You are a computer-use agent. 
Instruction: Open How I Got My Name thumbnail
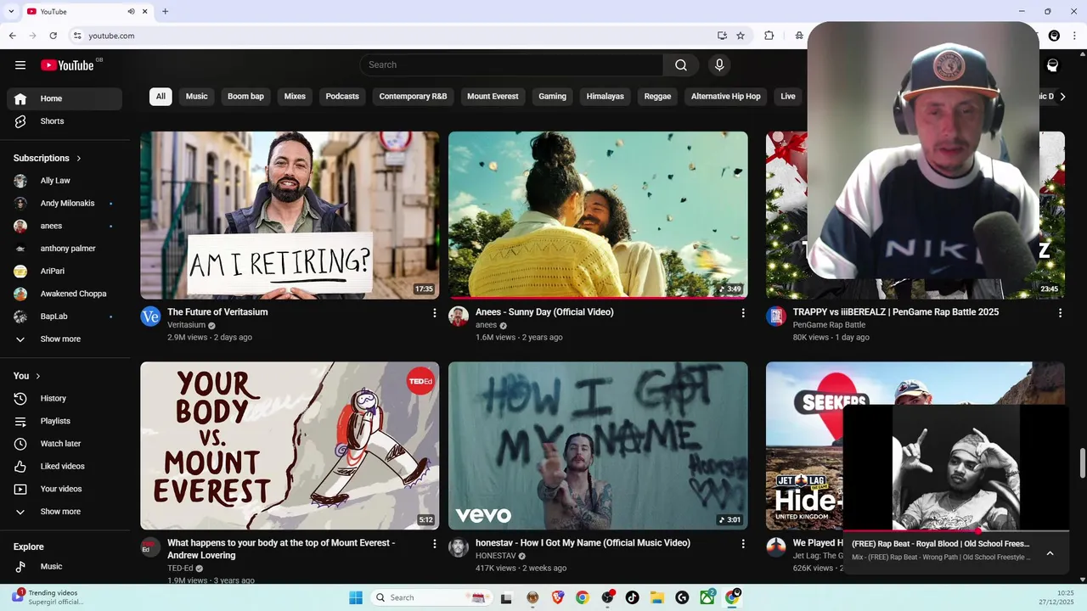tap(598, 446)
